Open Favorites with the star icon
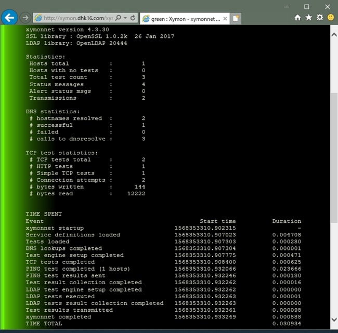 [309, 18]
